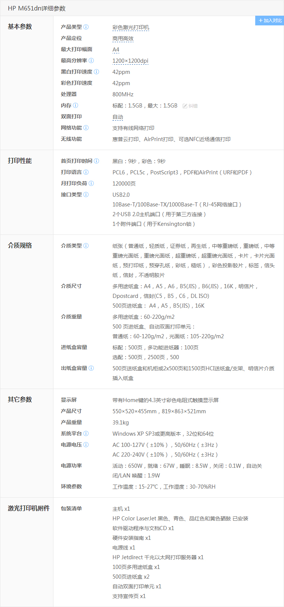The image size is (284, 607).
Task: Click the 纠错 link text
Action: (x=193, y=106)
